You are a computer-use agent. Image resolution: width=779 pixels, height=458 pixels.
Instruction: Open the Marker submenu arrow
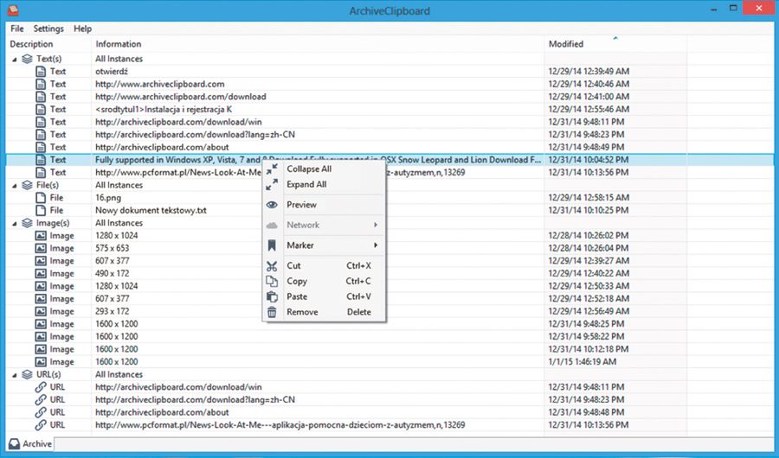point(376,245)
